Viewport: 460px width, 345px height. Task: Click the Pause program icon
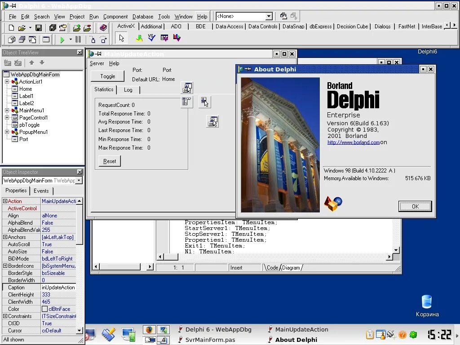[78, 40]
